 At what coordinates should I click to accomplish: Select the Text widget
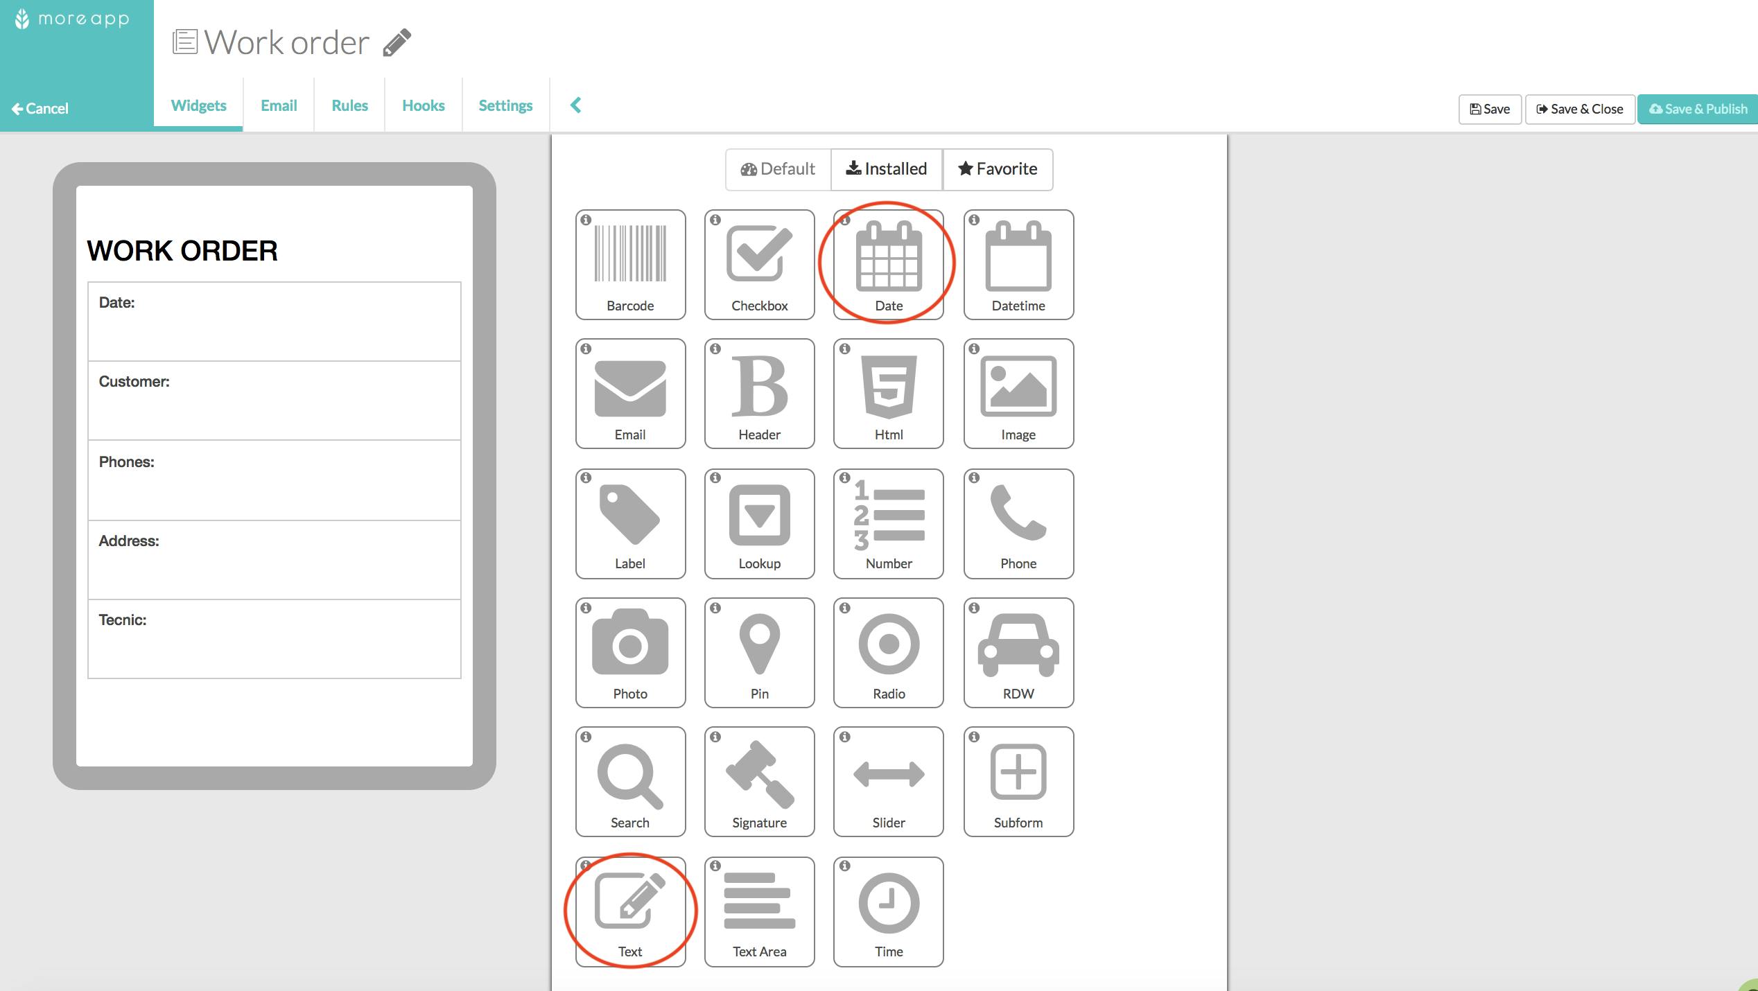tap(629, 906)
